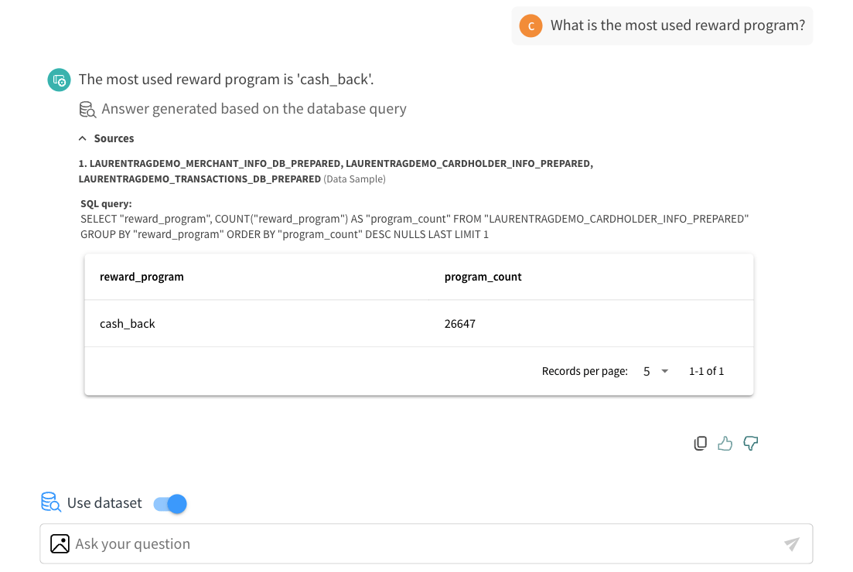The image size is (853, 572).
Task: Click the image attachment icon in the question box
Action: 60,543
